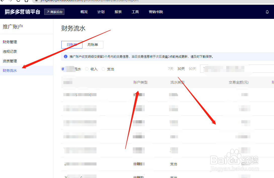
Task: Click the 流水类型 column header
Action: point(177,82)
